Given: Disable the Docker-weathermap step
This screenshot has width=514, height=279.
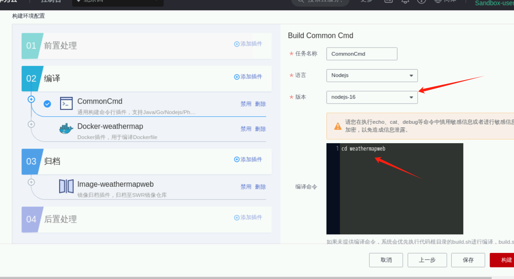Looking at the screenshot, I should 246,129.
